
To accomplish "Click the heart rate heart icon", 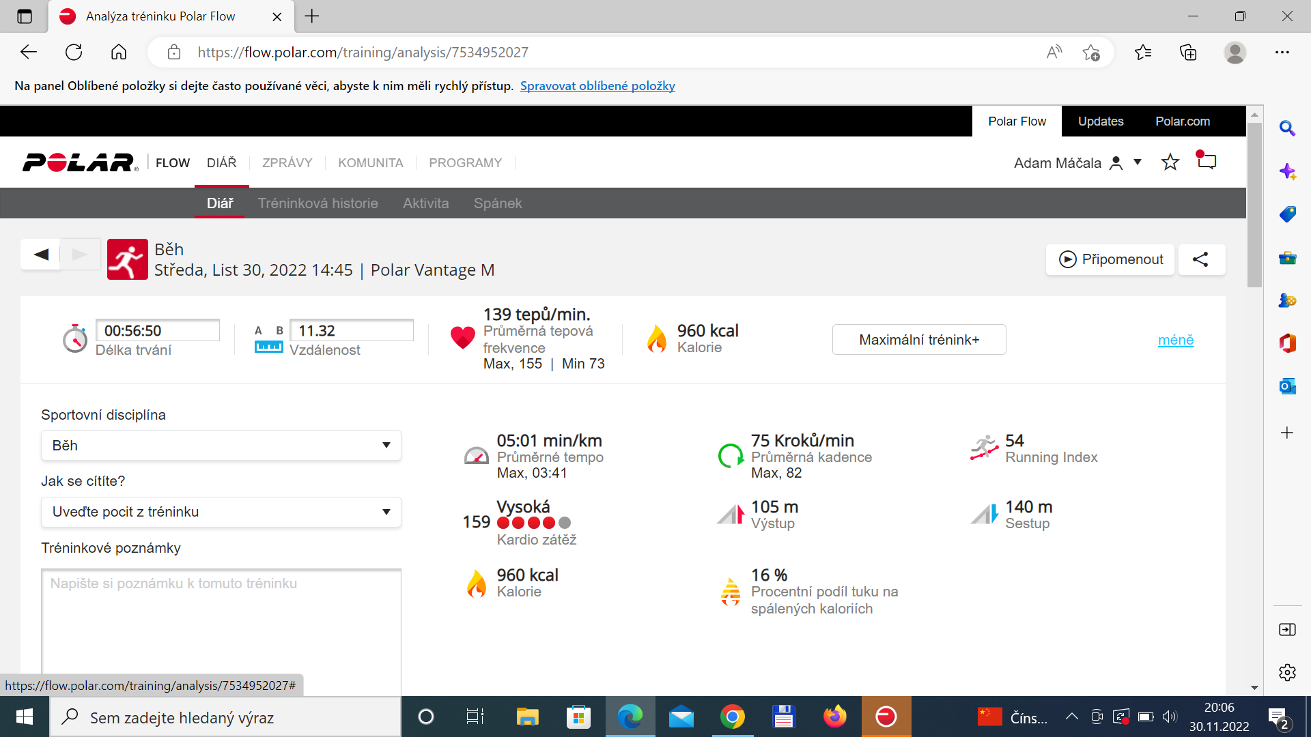I will click(x=462, y=338).
